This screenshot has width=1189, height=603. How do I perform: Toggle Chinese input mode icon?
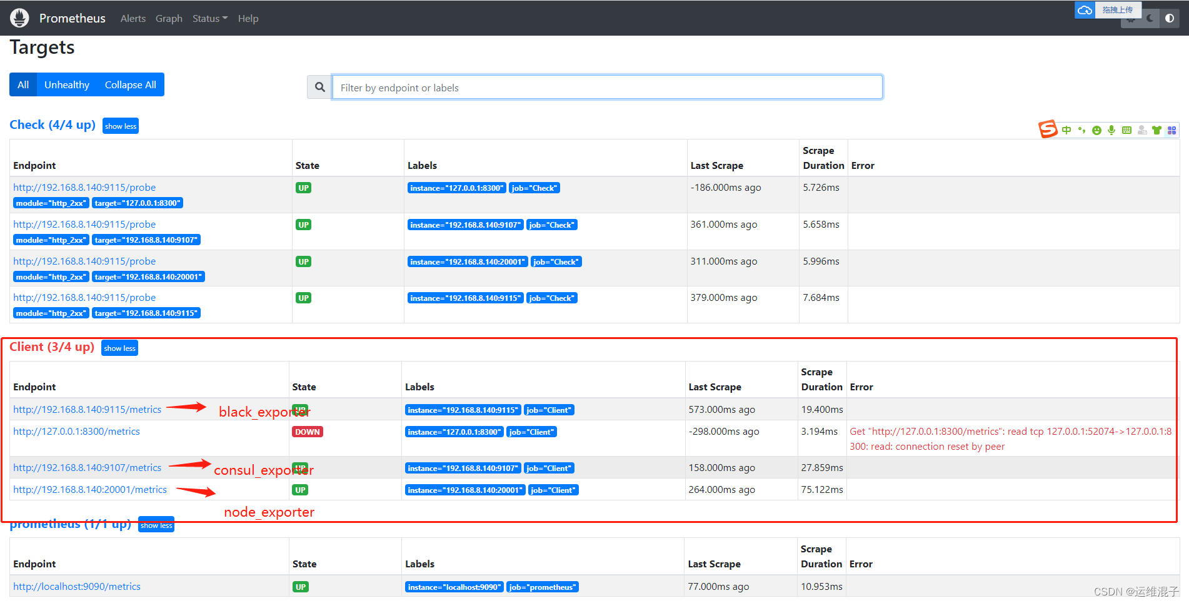(1066, 130)
